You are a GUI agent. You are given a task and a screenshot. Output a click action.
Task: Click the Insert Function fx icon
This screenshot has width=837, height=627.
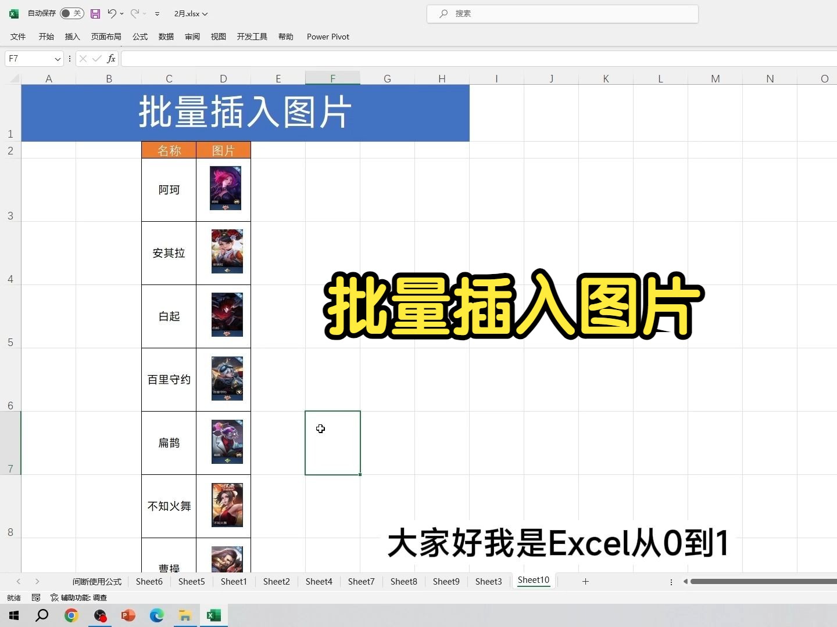tap(111, 59)
